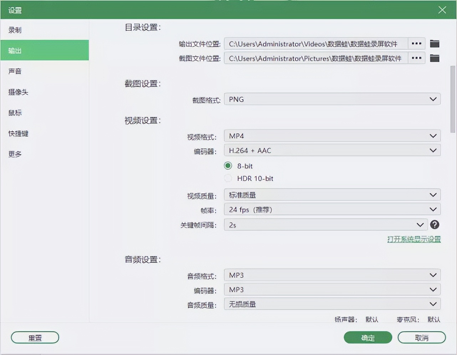Open the 截图格式 dropdown showing PNG
Image resolution: width=457 pixels, height=355 pixels.
[332, 99]
